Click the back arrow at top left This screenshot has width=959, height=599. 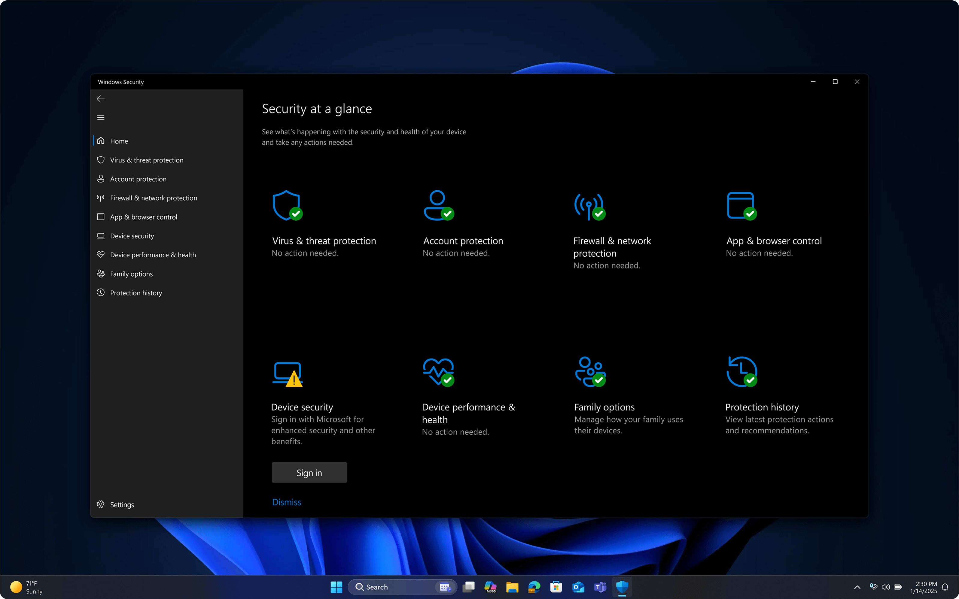101,99
